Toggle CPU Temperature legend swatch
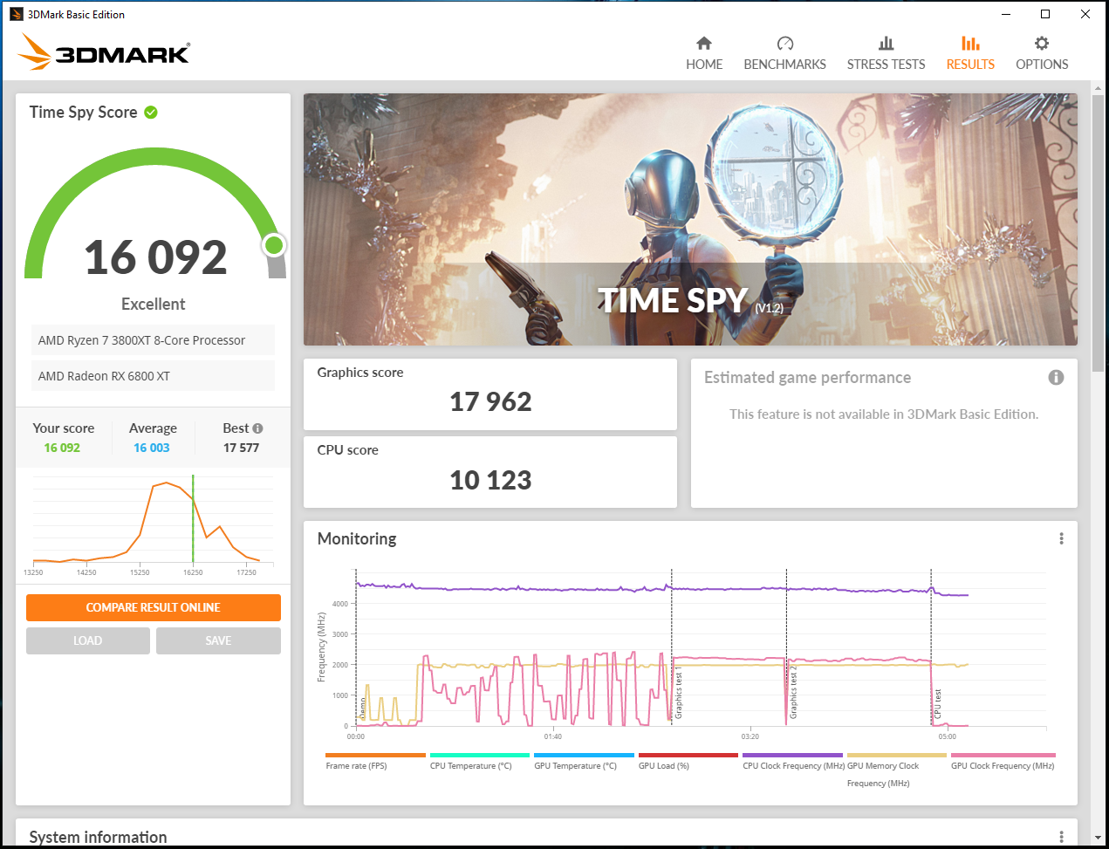 [480, 756]
